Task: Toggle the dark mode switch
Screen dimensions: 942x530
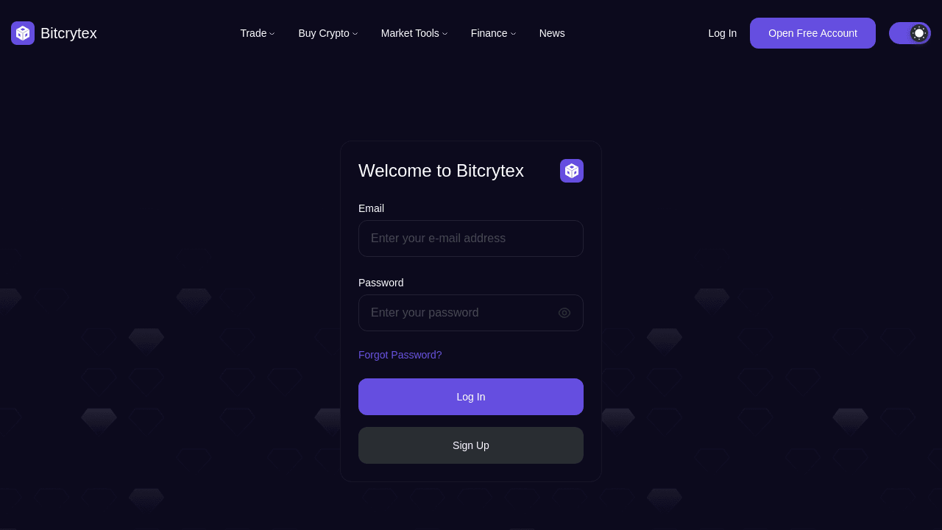Action: click(910, 32)
